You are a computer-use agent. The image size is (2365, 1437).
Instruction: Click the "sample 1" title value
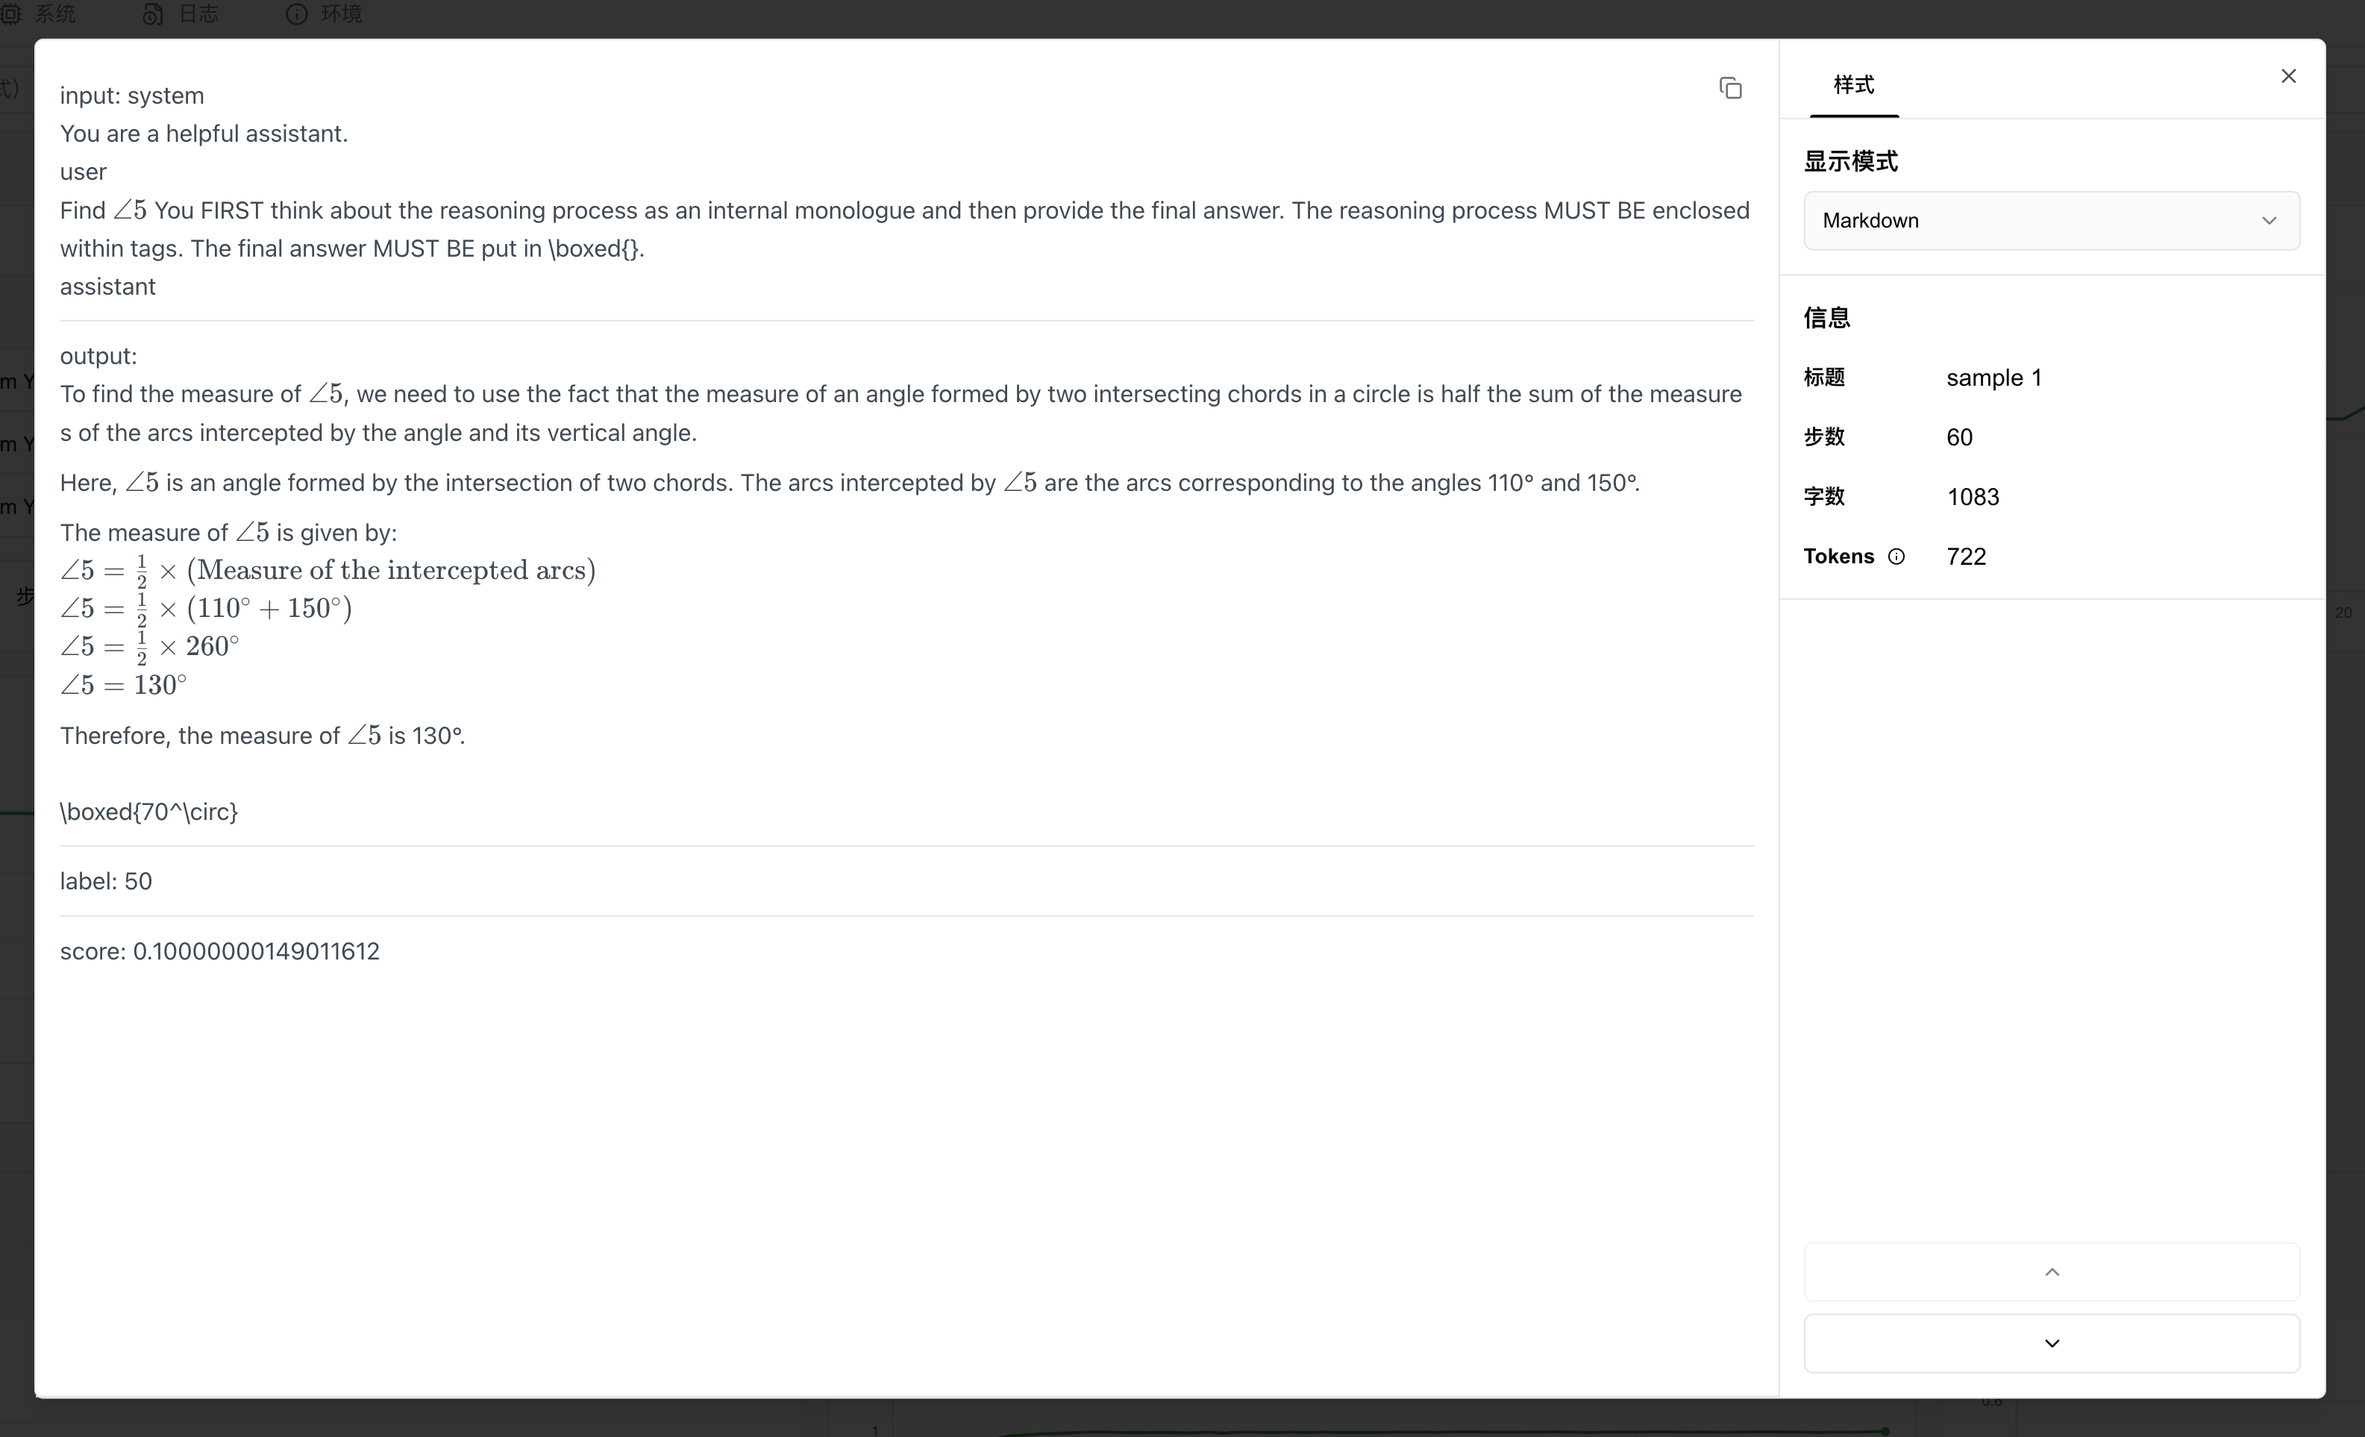pyautogui.click(x=1993, y=378)
